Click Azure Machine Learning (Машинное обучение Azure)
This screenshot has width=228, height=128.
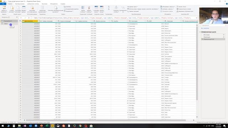click(x=185, y=11)
